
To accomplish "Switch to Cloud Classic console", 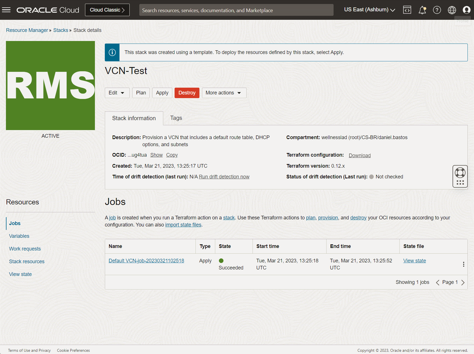I will [x=107, y=10].
